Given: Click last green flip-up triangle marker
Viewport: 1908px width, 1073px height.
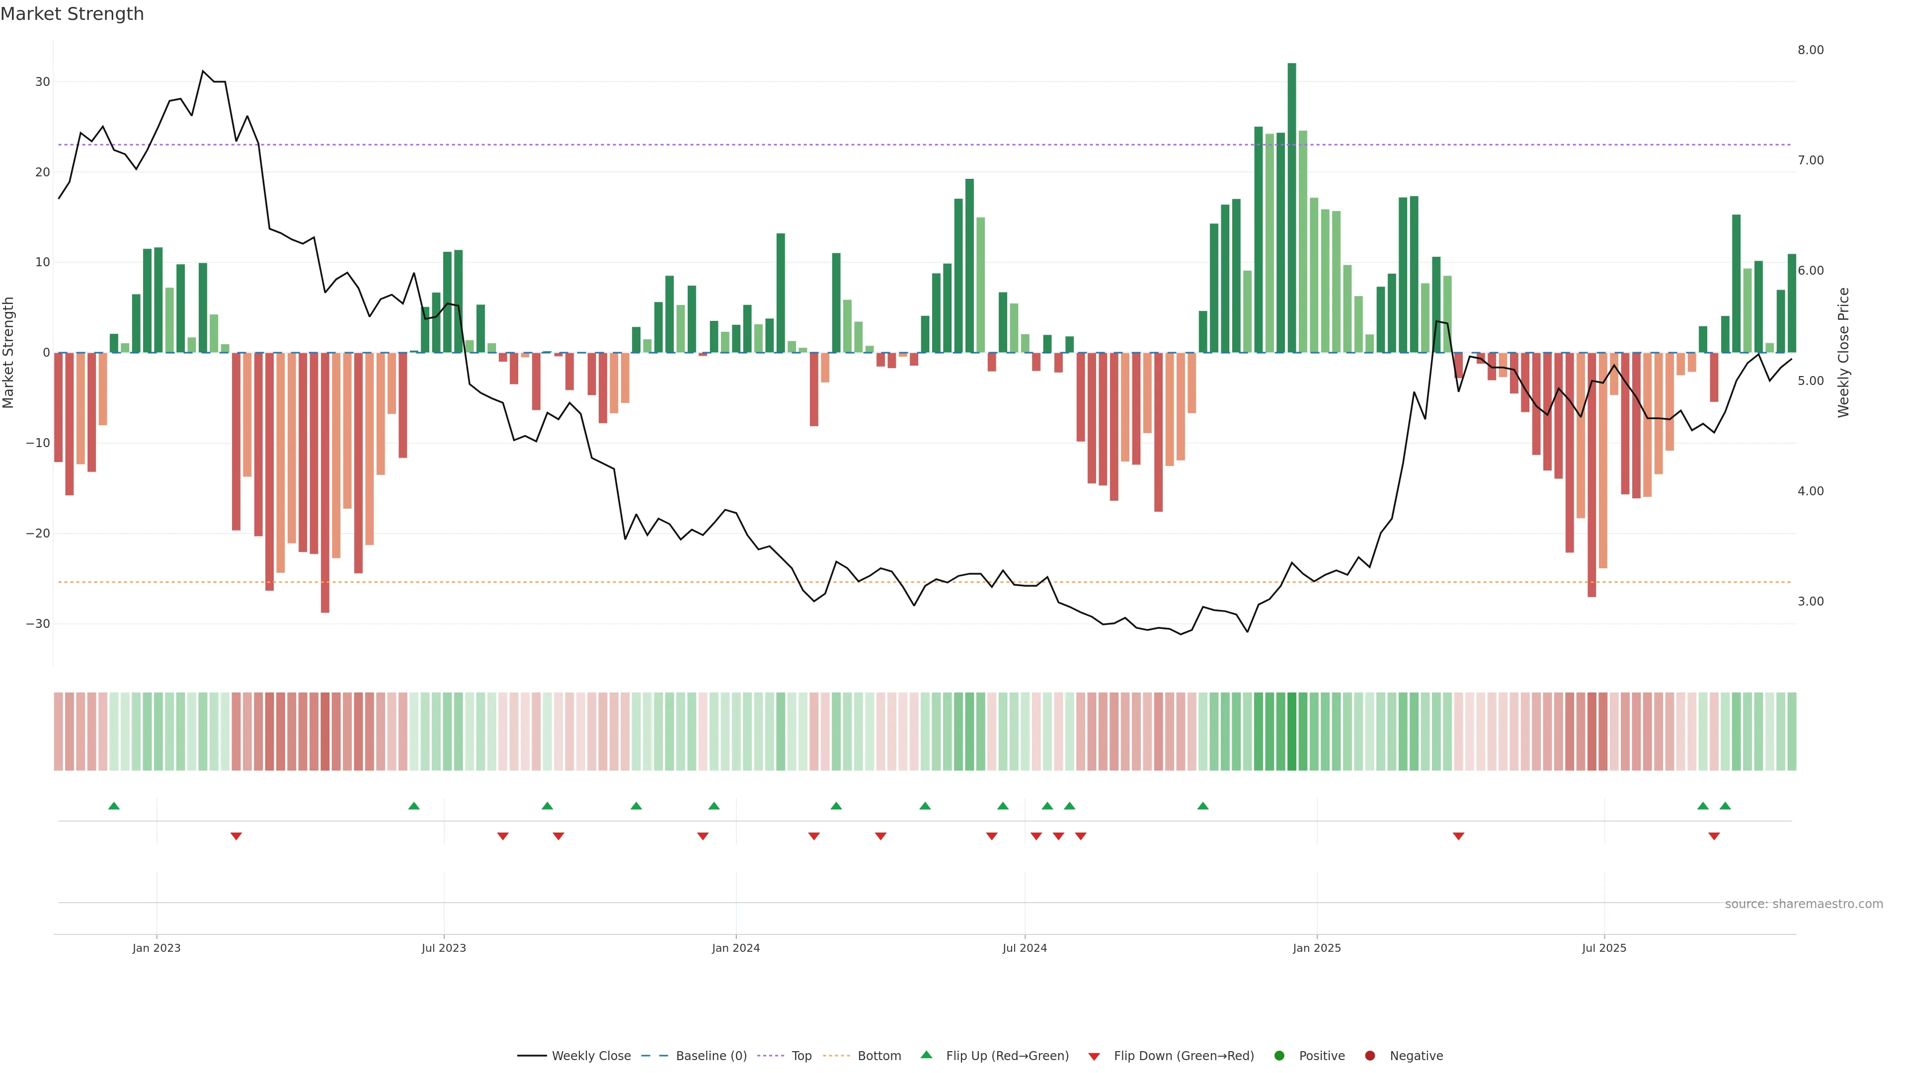Looking at the screenshot, I should click(x=1725, y=806).
